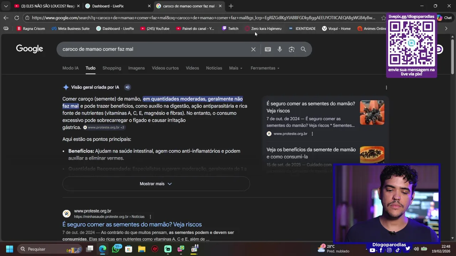Open the (245) YouTube bookmark
This screenshot has width=456, height=256.
(155, 28)
